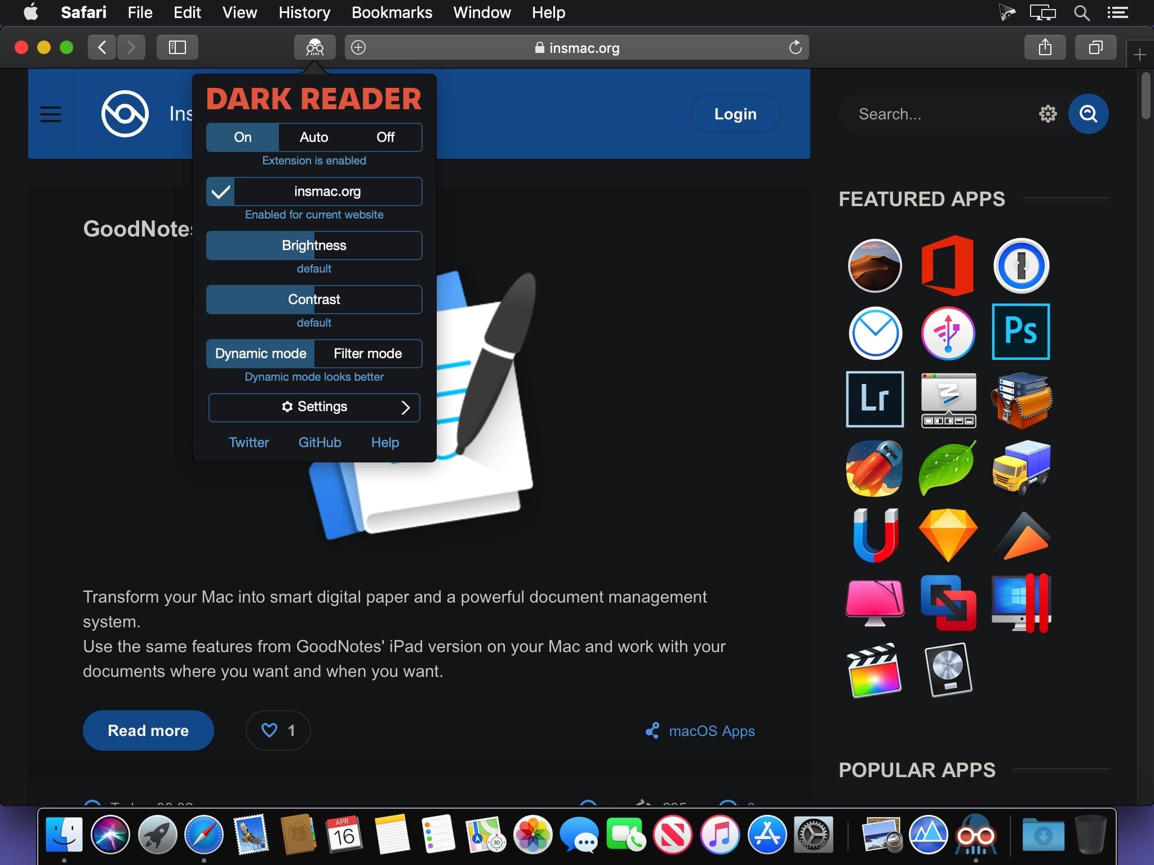This screenshot has height=865, width=1154.
Task: Open Final Cut Pro featured icon
Action: [x=875, y=671]
